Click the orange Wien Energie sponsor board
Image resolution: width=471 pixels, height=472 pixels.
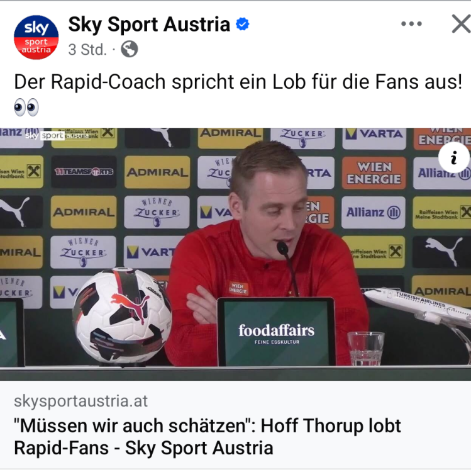click(x=374, y=173)
